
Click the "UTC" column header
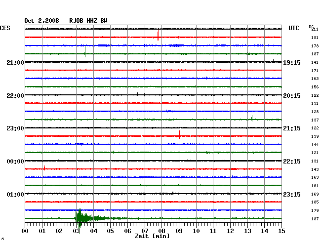click(x=293, y=28)
